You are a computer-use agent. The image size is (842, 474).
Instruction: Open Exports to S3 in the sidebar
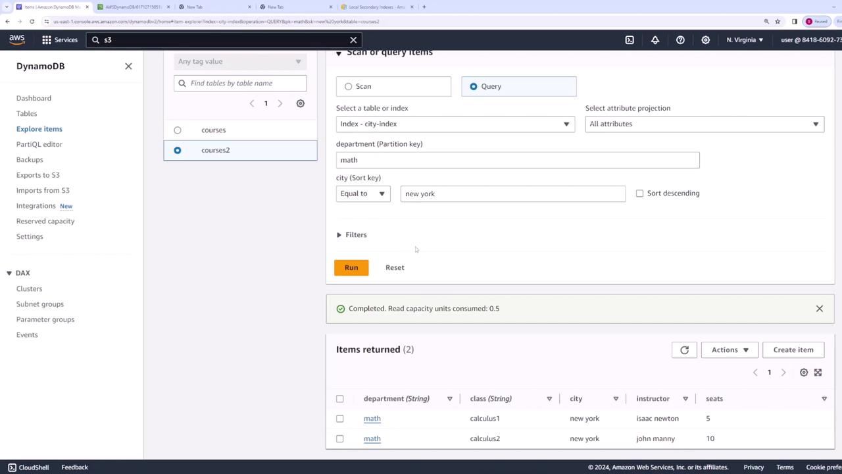[38, 175]
